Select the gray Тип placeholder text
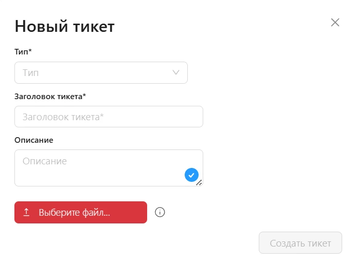355x264 pixels. 30,73
